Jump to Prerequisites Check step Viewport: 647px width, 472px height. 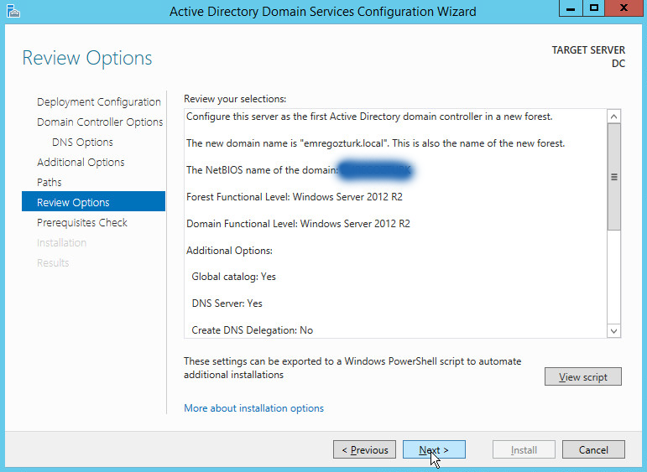point(82,222)
